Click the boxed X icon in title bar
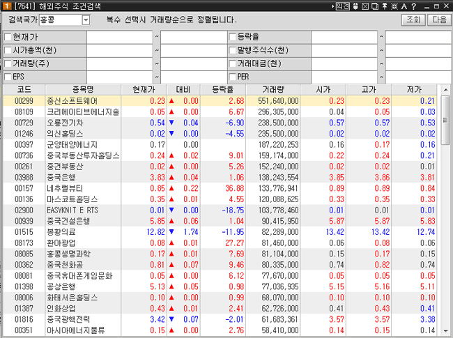The height and width of the screenshot is (338, 453). click(x=365, y=6)
